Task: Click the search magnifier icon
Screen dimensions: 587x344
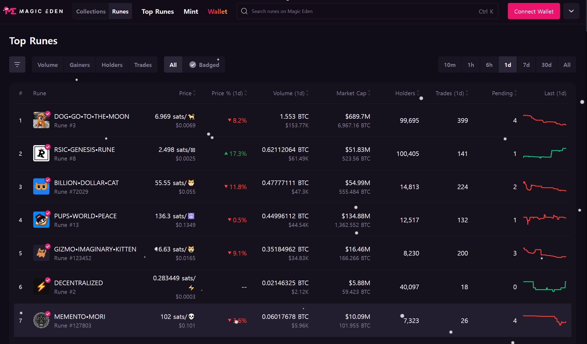Action: (x=244, y=11)
